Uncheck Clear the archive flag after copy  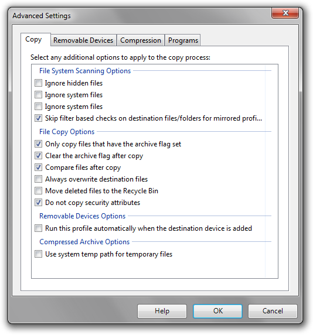39,156
